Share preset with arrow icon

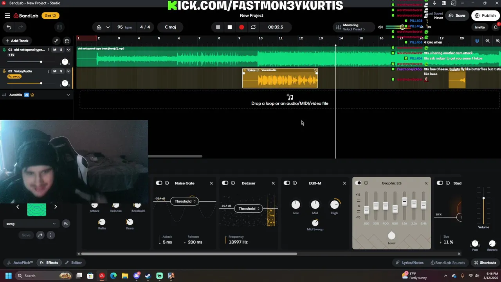(x=40, y=235)
